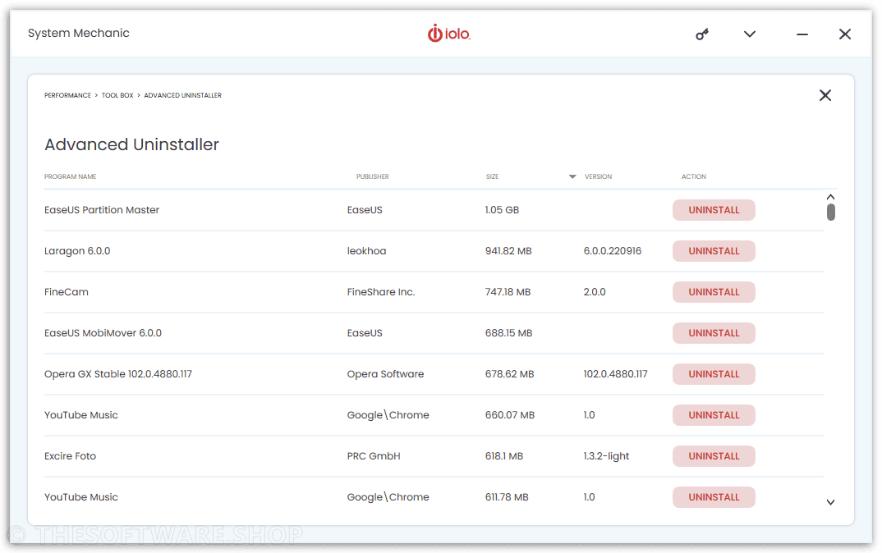Click the list scroll up arrow

tap(830, 197)
